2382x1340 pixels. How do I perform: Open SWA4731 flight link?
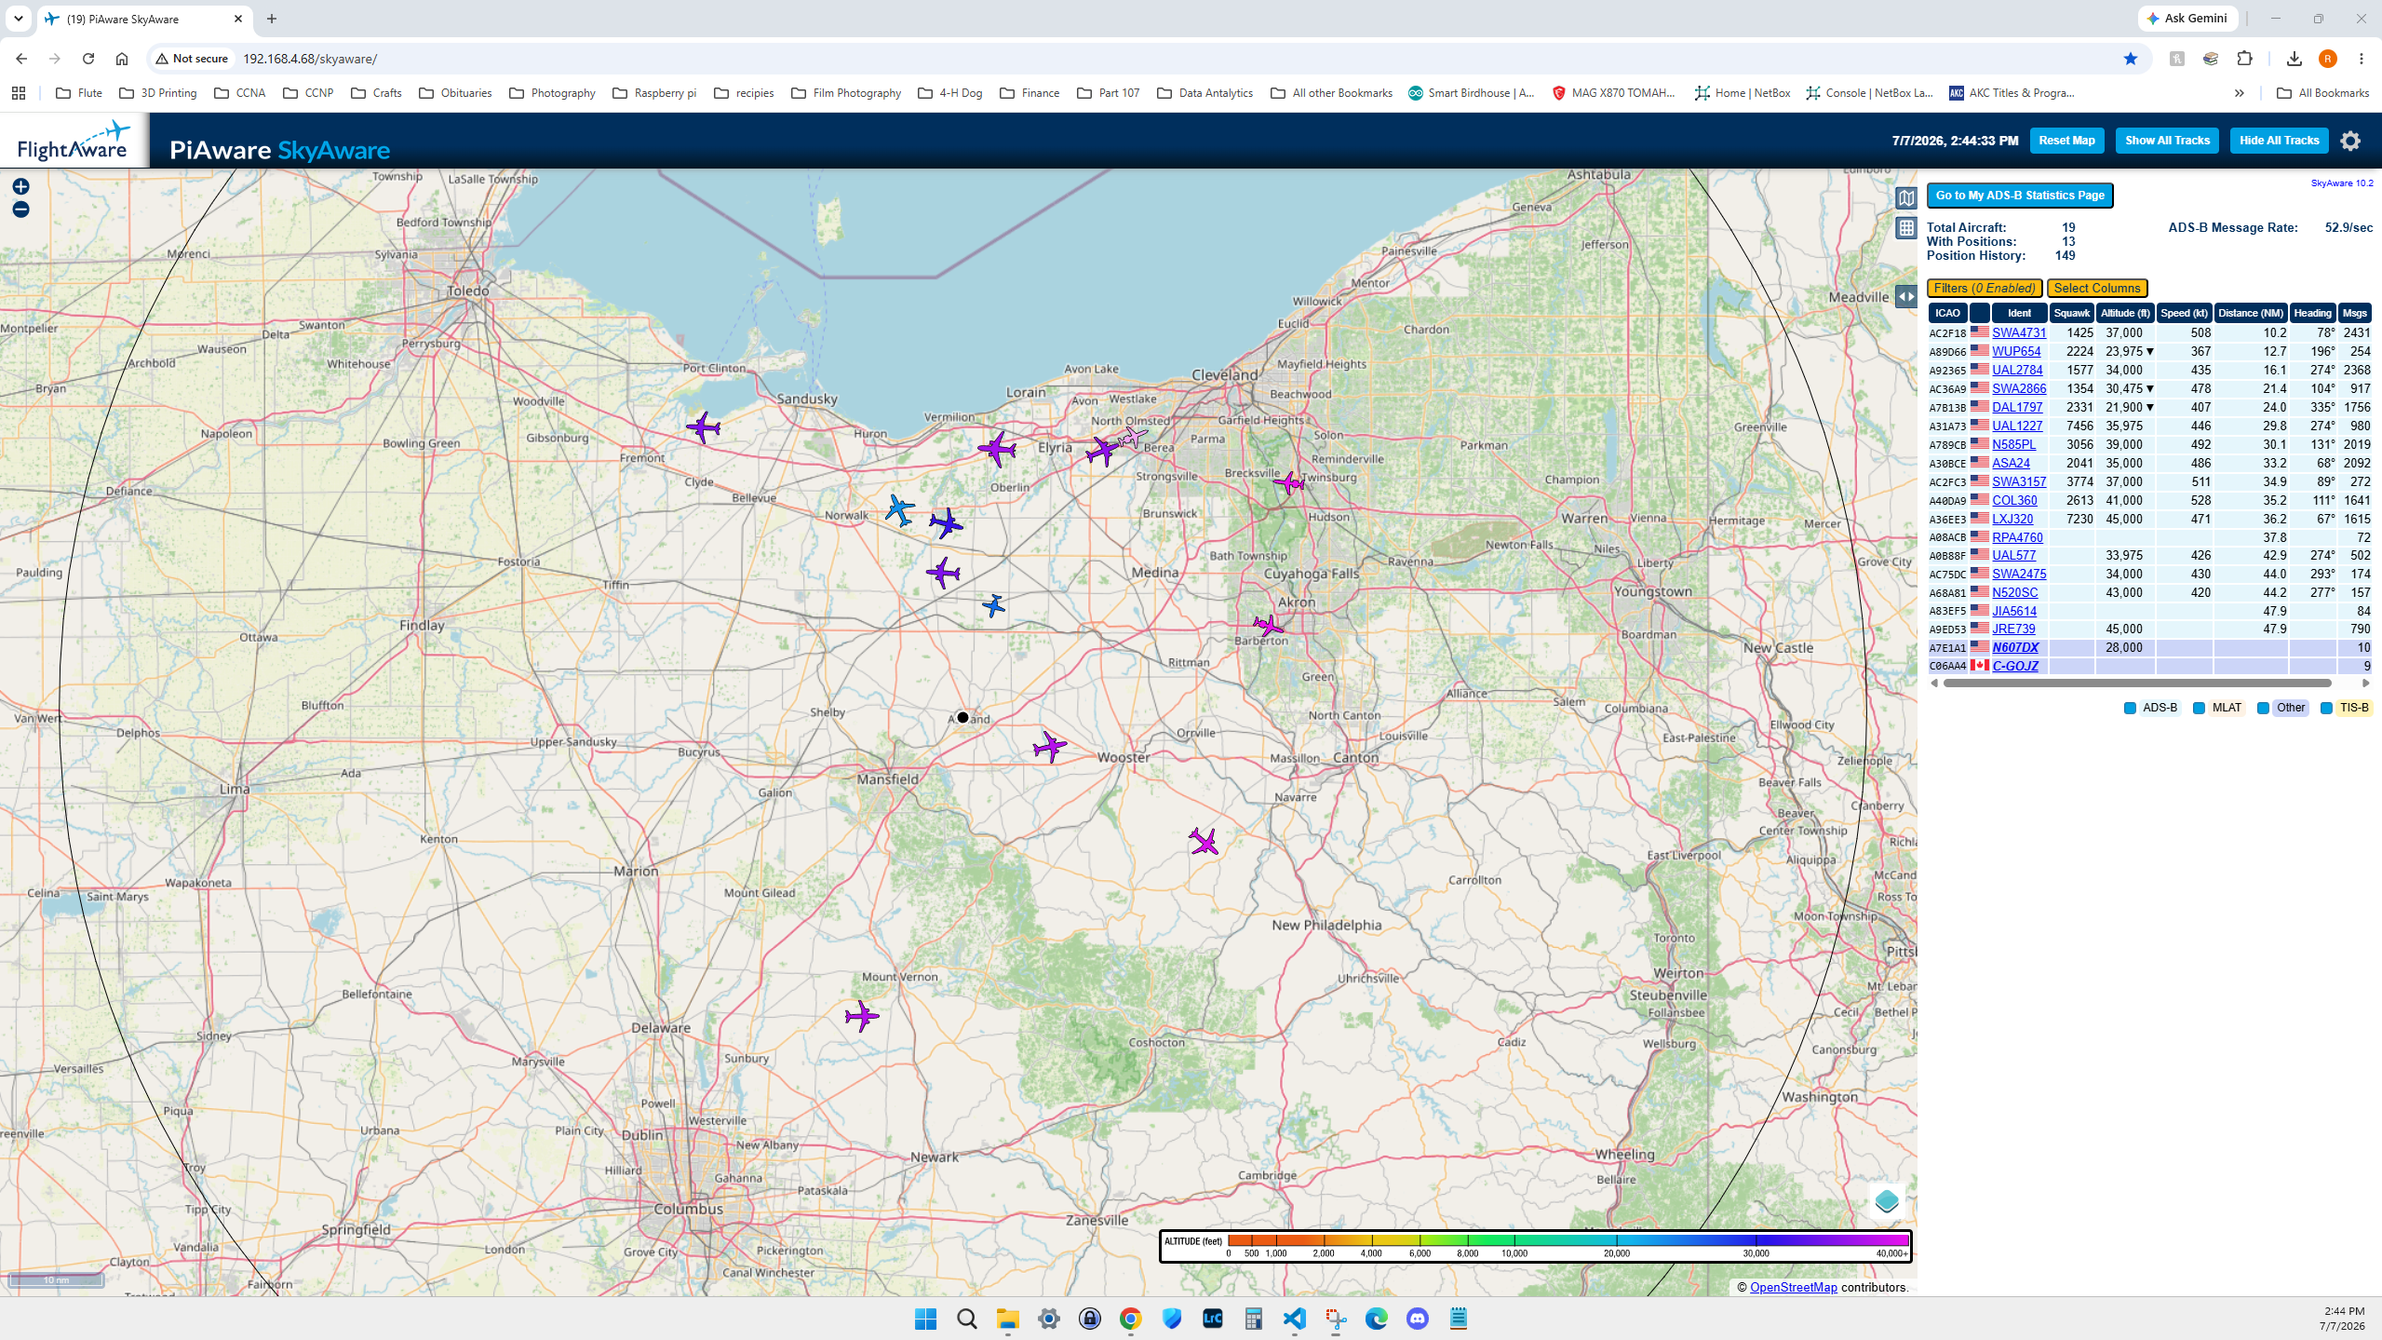[2018, 332]
